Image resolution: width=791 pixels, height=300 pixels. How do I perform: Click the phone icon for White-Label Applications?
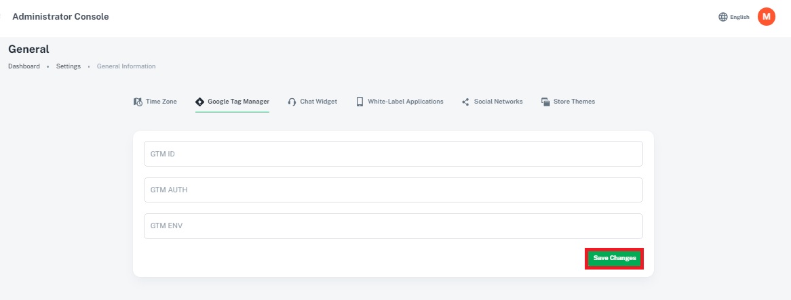pos(360,102)
